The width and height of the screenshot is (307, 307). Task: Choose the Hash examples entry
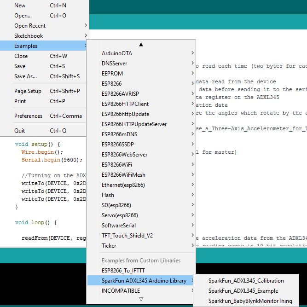click(x=141, y=195)
